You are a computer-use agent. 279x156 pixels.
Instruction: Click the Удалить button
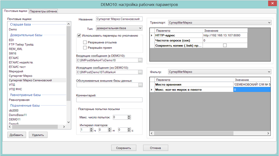pyautogui.click(x=38, y=135)
